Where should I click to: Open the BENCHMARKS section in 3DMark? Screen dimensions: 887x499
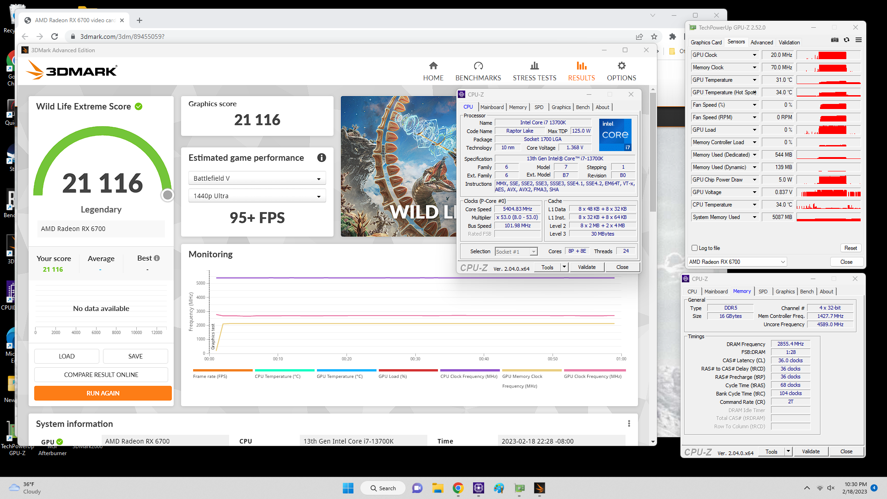point(478,72)
